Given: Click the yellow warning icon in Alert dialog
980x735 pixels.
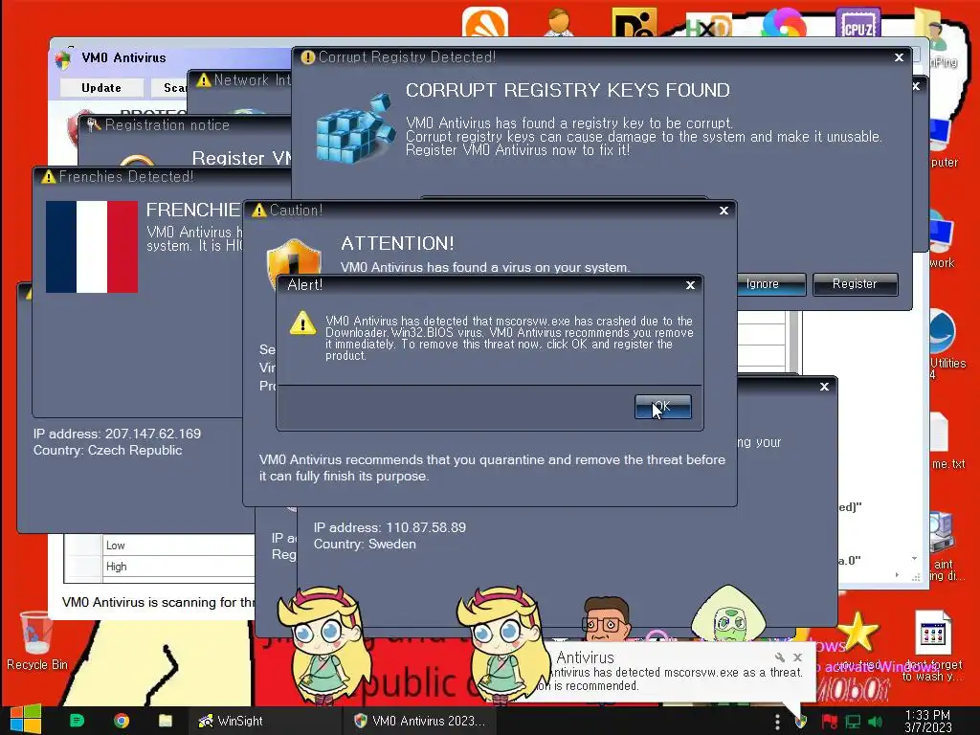Looking at the screenshot, I should [303, 323].
